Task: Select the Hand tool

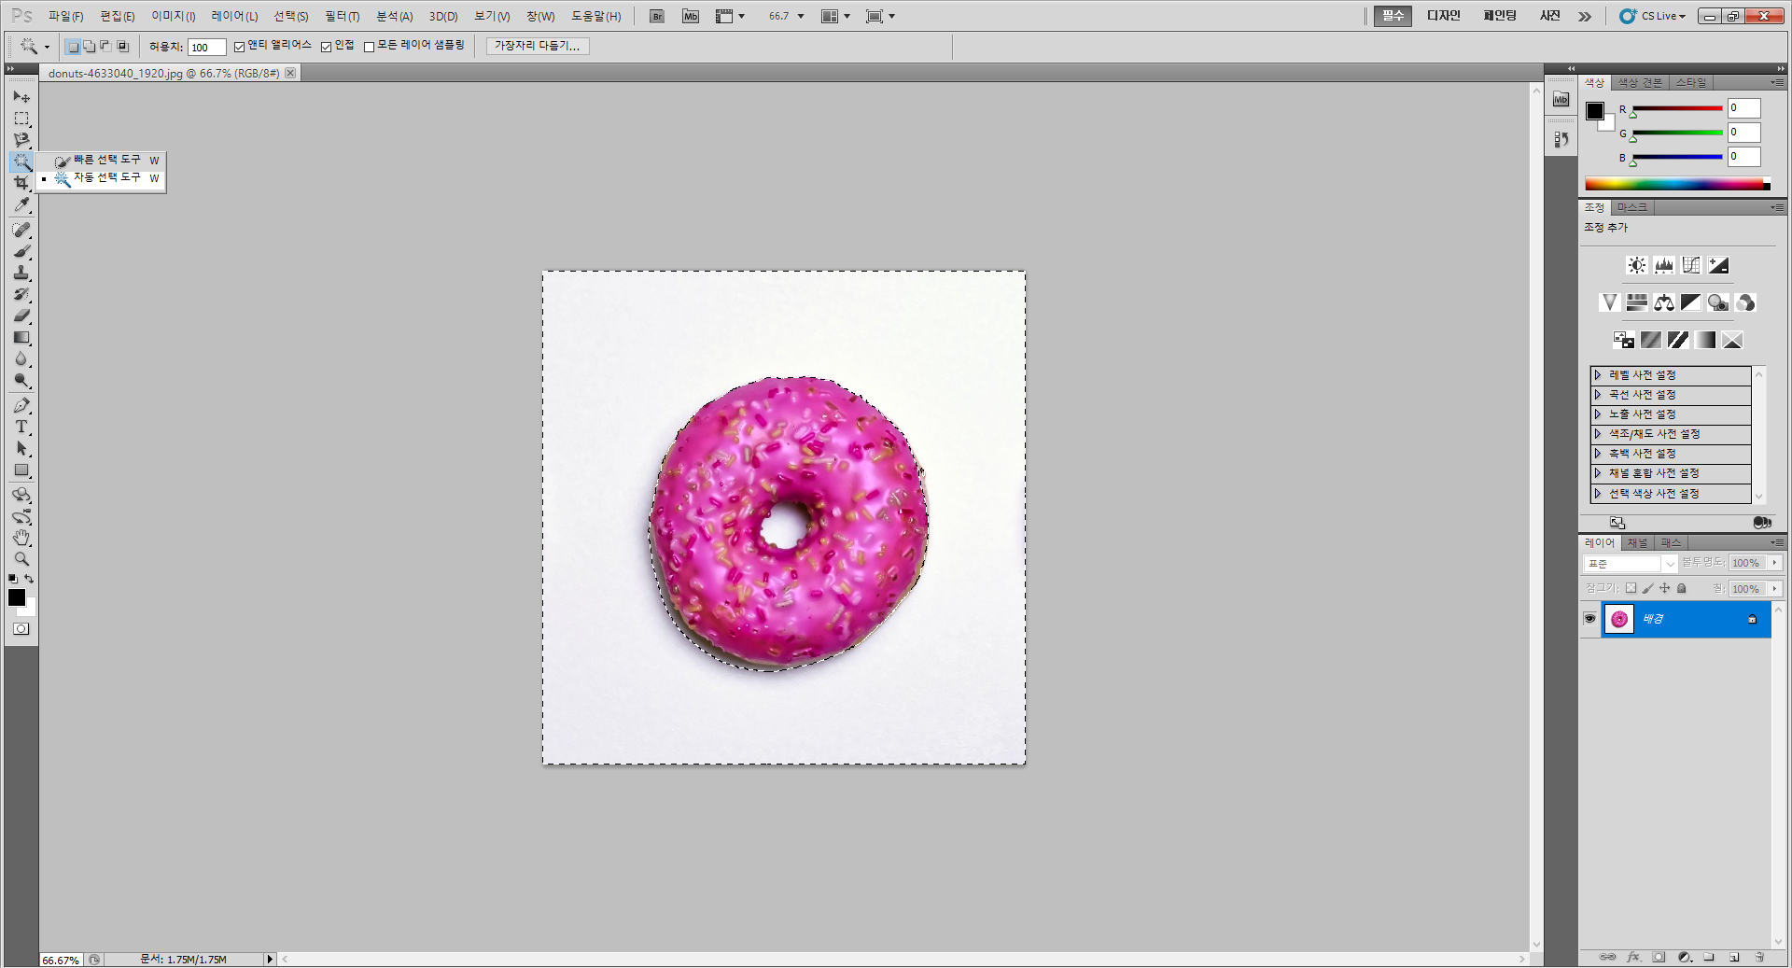Action: coord(21,538)
